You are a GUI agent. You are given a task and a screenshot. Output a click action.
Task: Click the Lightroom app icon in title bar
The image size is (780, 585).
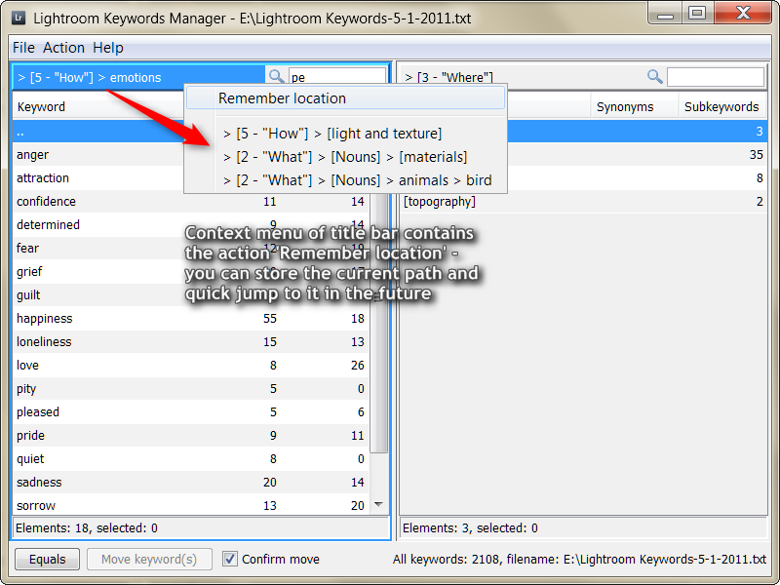(19, 18)
